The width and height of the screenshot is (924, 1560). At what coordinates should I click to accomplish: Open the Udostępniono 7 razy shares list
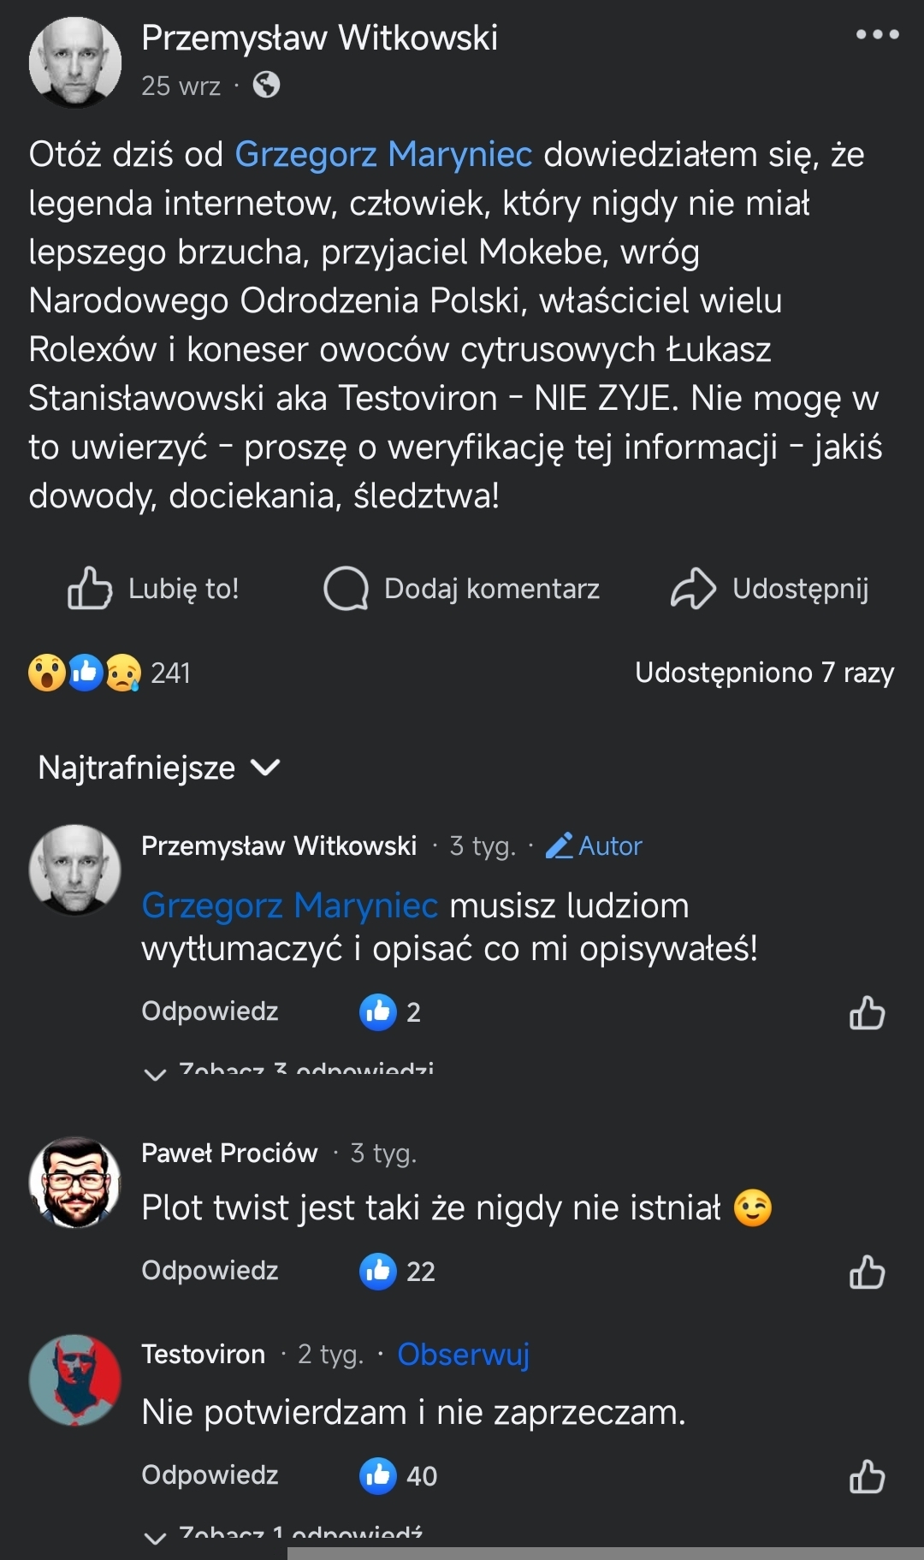tap(764, 673)
